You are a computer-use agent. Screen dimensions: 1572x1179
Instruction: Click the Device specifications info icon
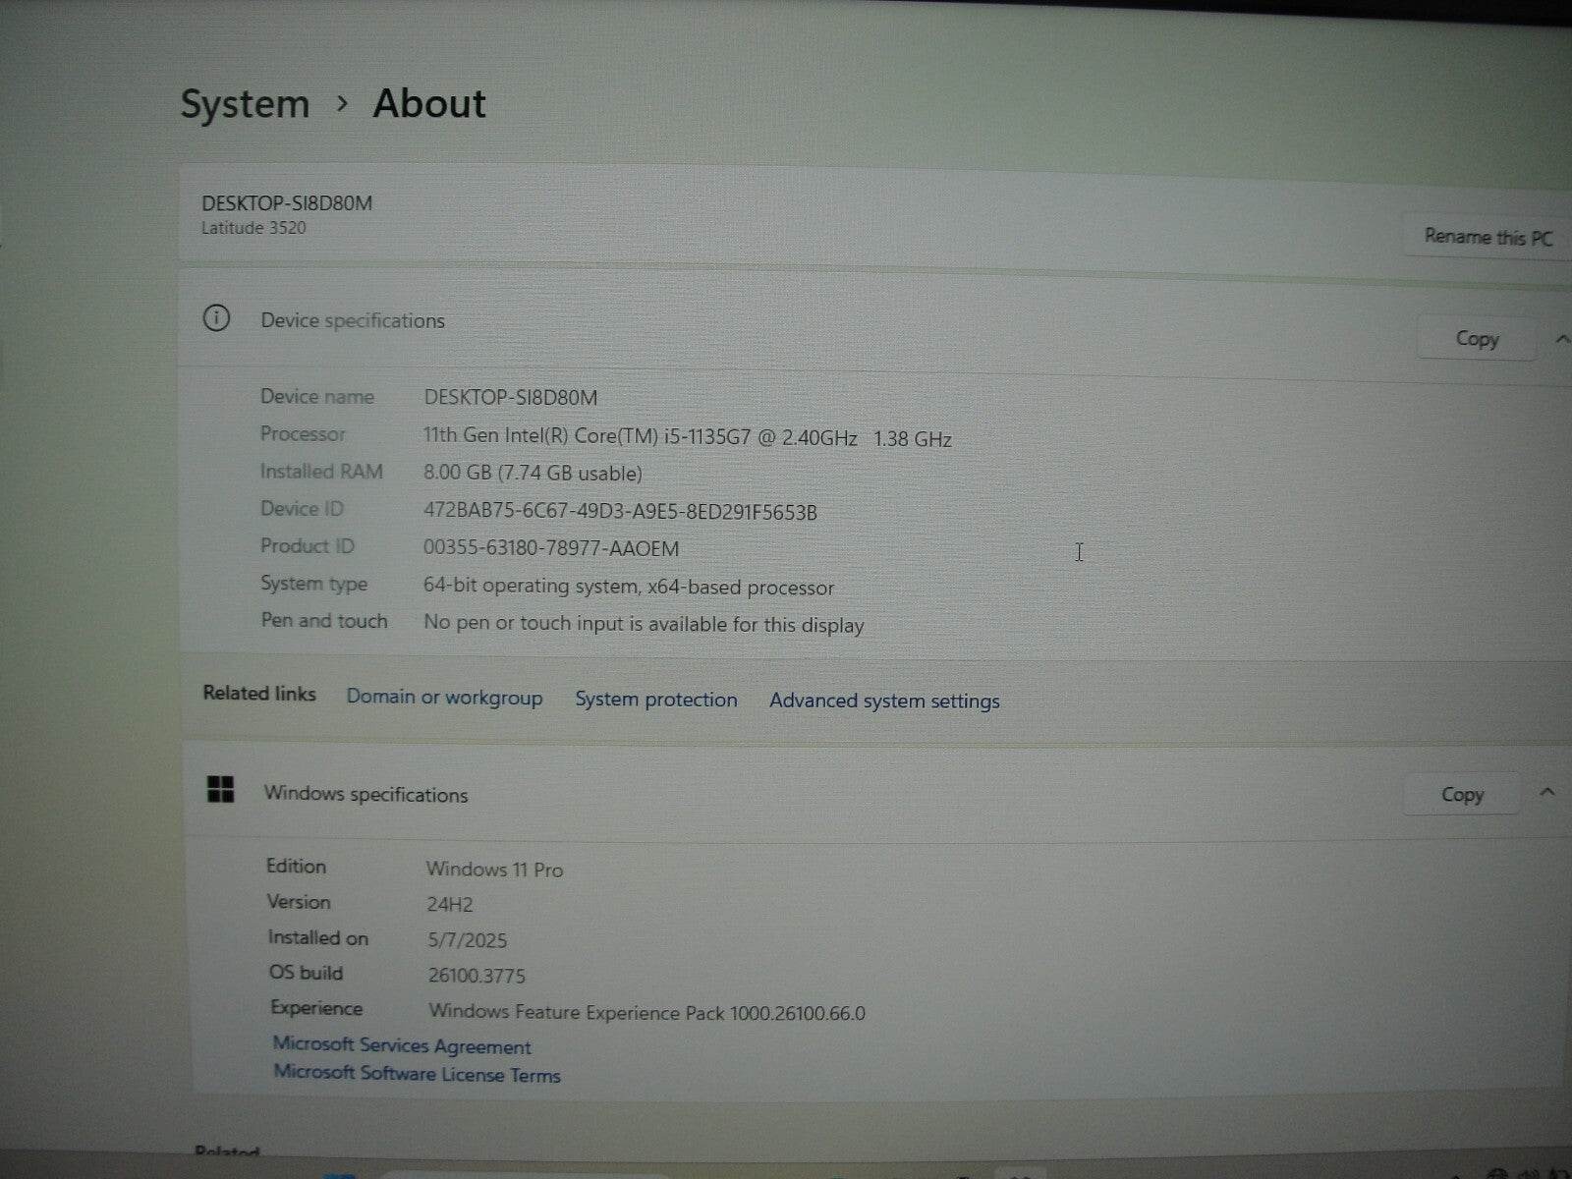click(x=216, y=318)
